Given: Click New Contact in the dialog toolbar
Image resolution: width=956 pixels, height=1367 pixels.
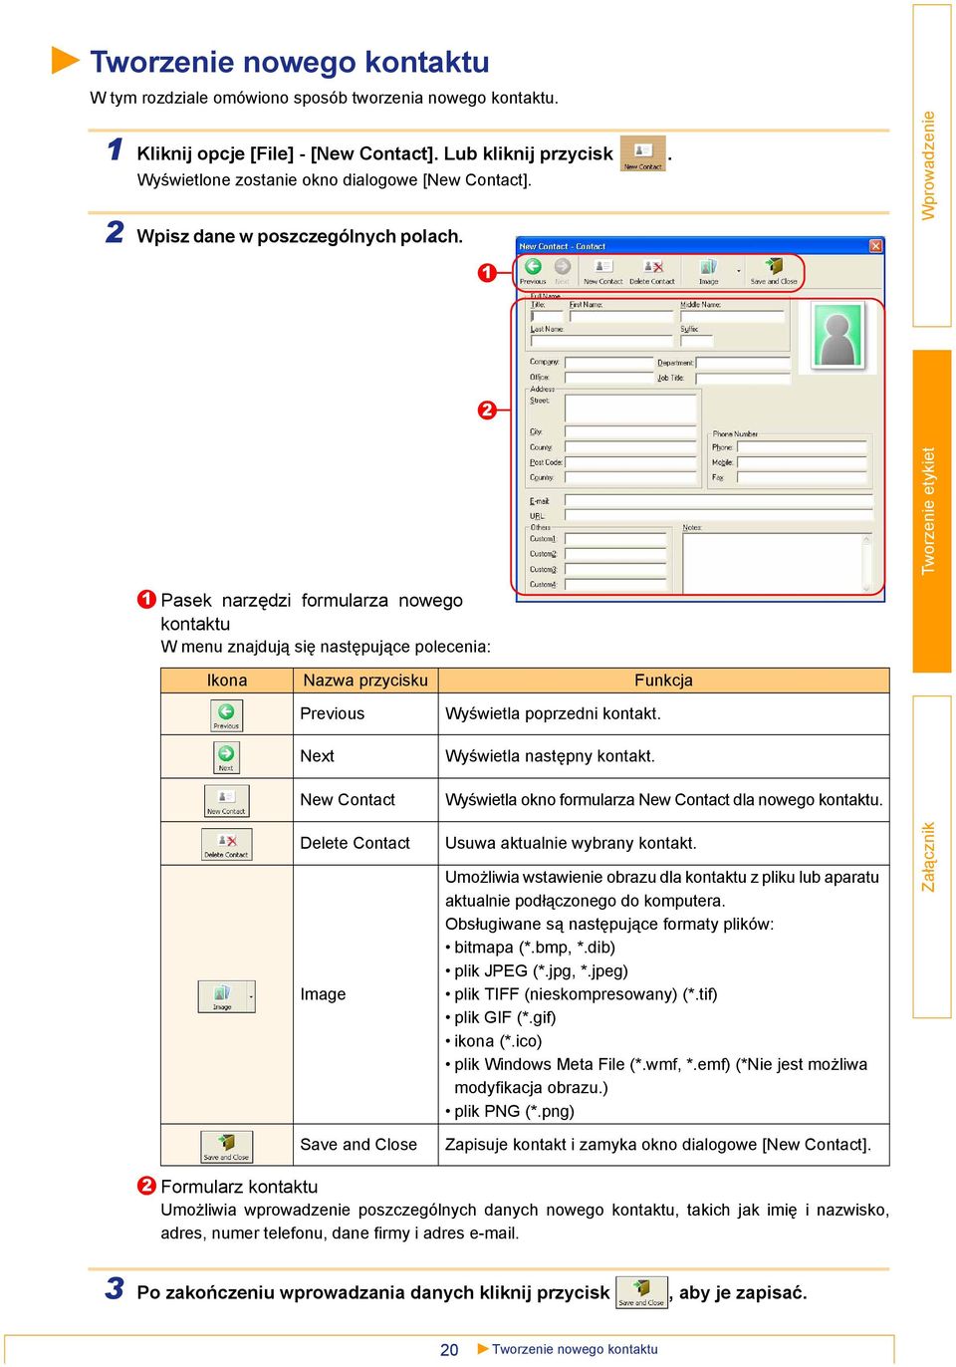Looking at the screenshot, I should pyautogui.click(x=602, y=270).
